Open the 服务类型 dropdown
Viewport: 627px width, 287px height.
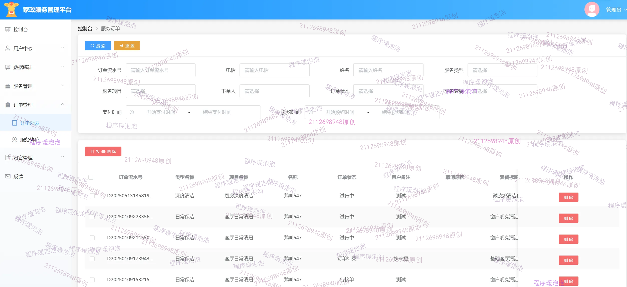tap(502, 70)
